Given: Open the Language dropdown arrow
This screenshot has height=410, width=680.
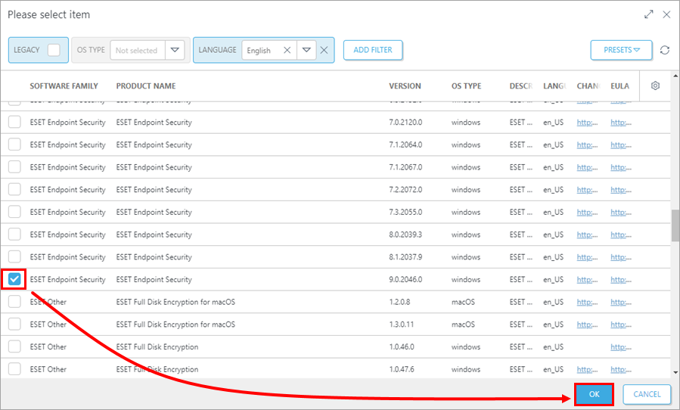Looking at the screenshot, I should click(306, 50).
